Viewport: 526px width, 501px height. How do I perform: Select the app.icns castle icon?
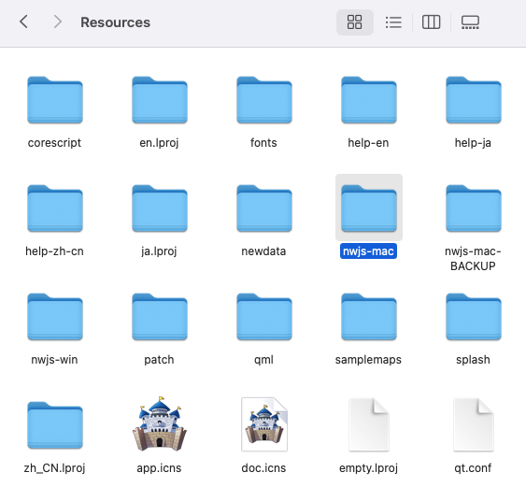160,423
